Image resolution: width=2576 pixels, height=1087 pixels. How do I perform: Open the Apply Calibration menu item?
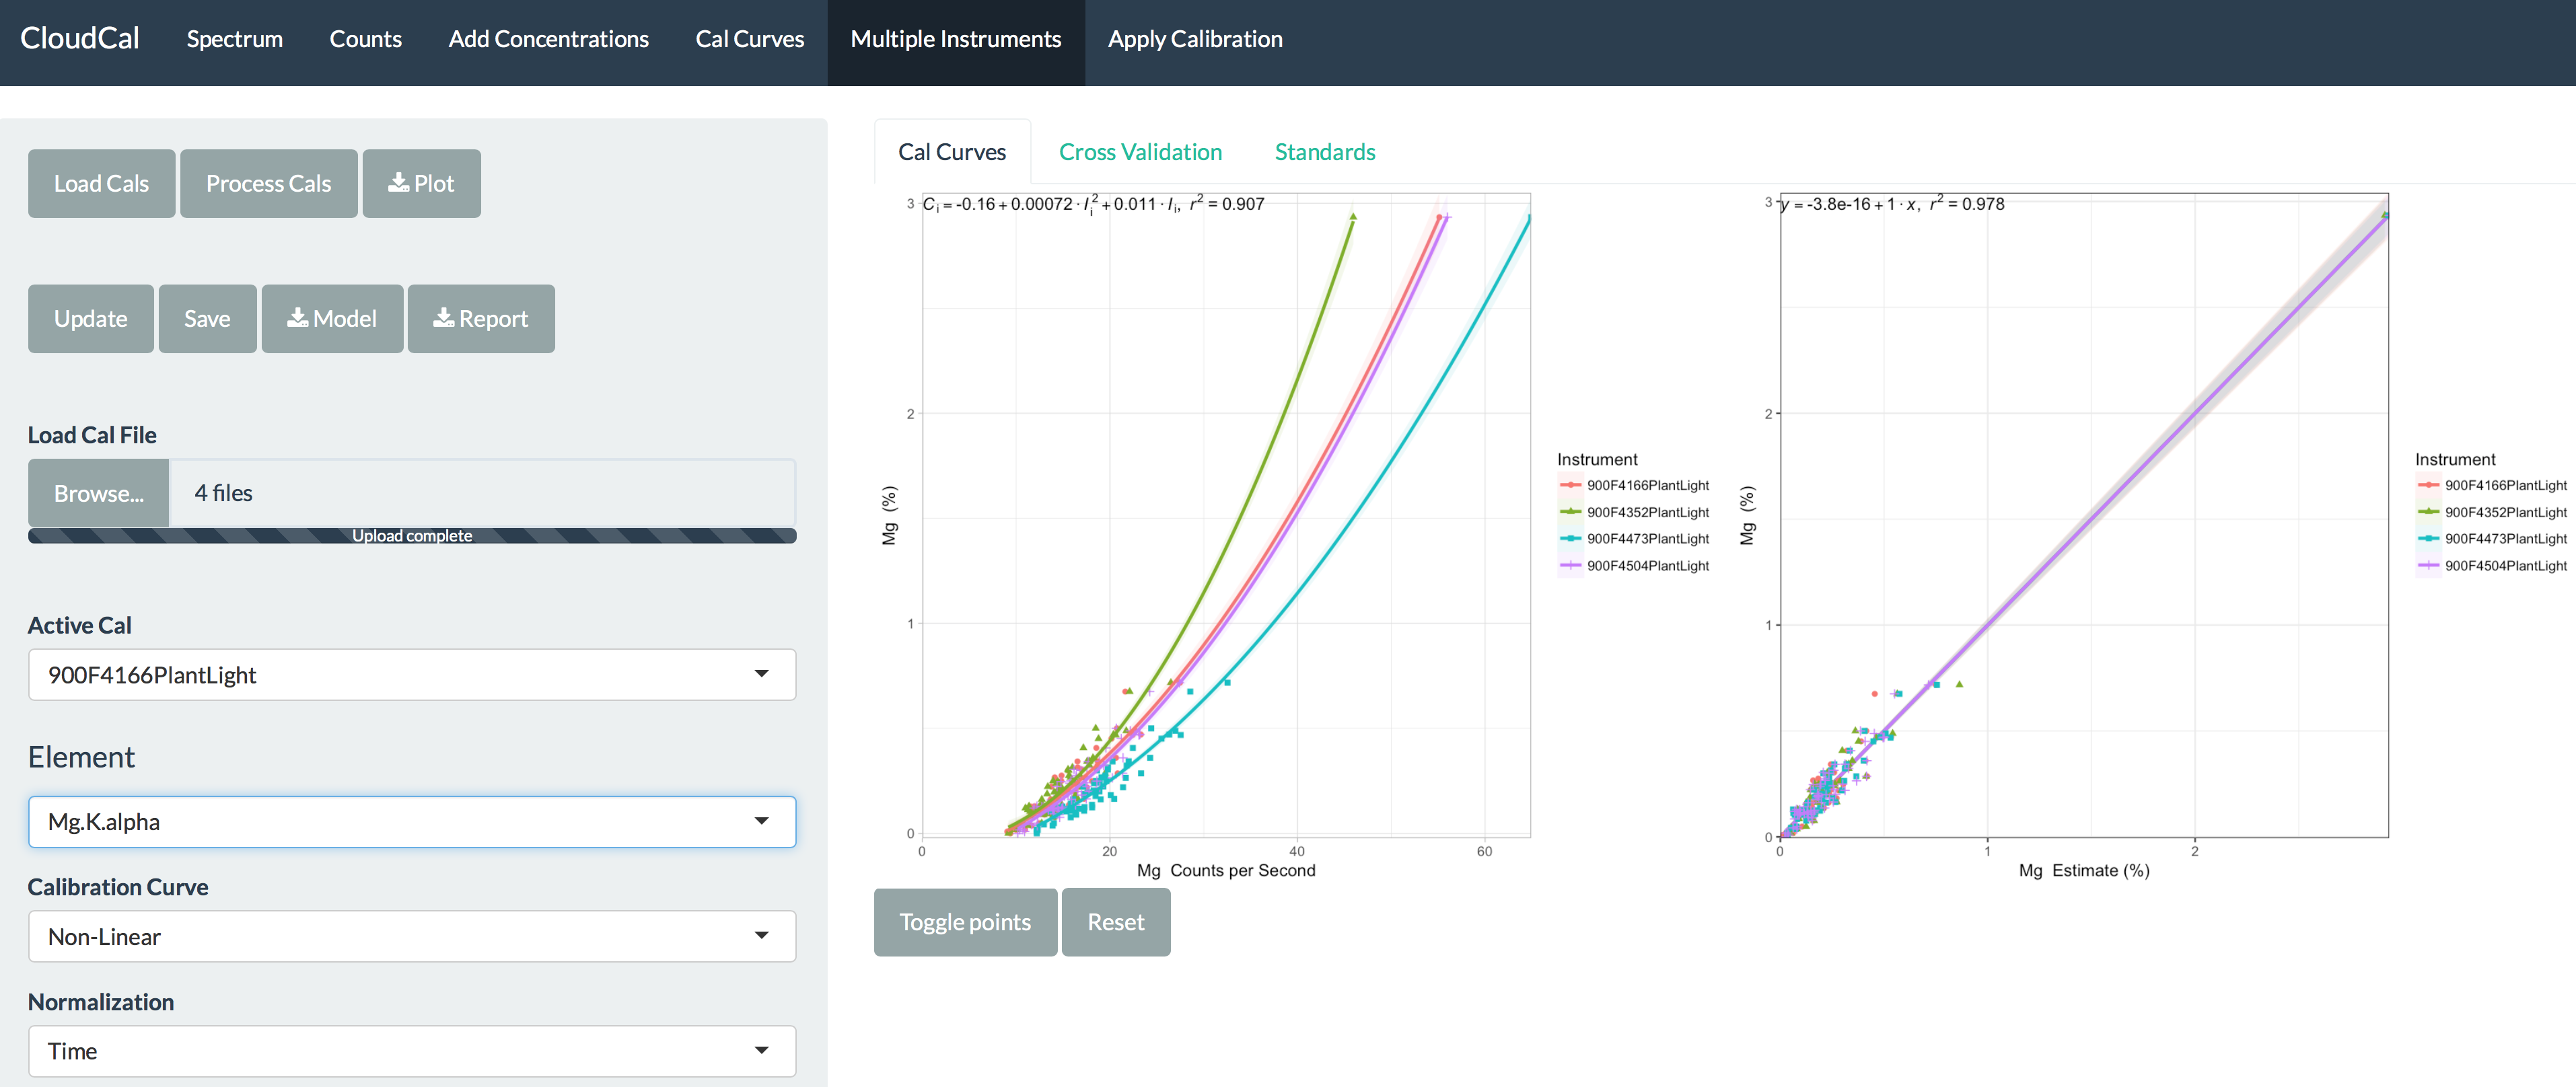click(x=1194, y=39)
